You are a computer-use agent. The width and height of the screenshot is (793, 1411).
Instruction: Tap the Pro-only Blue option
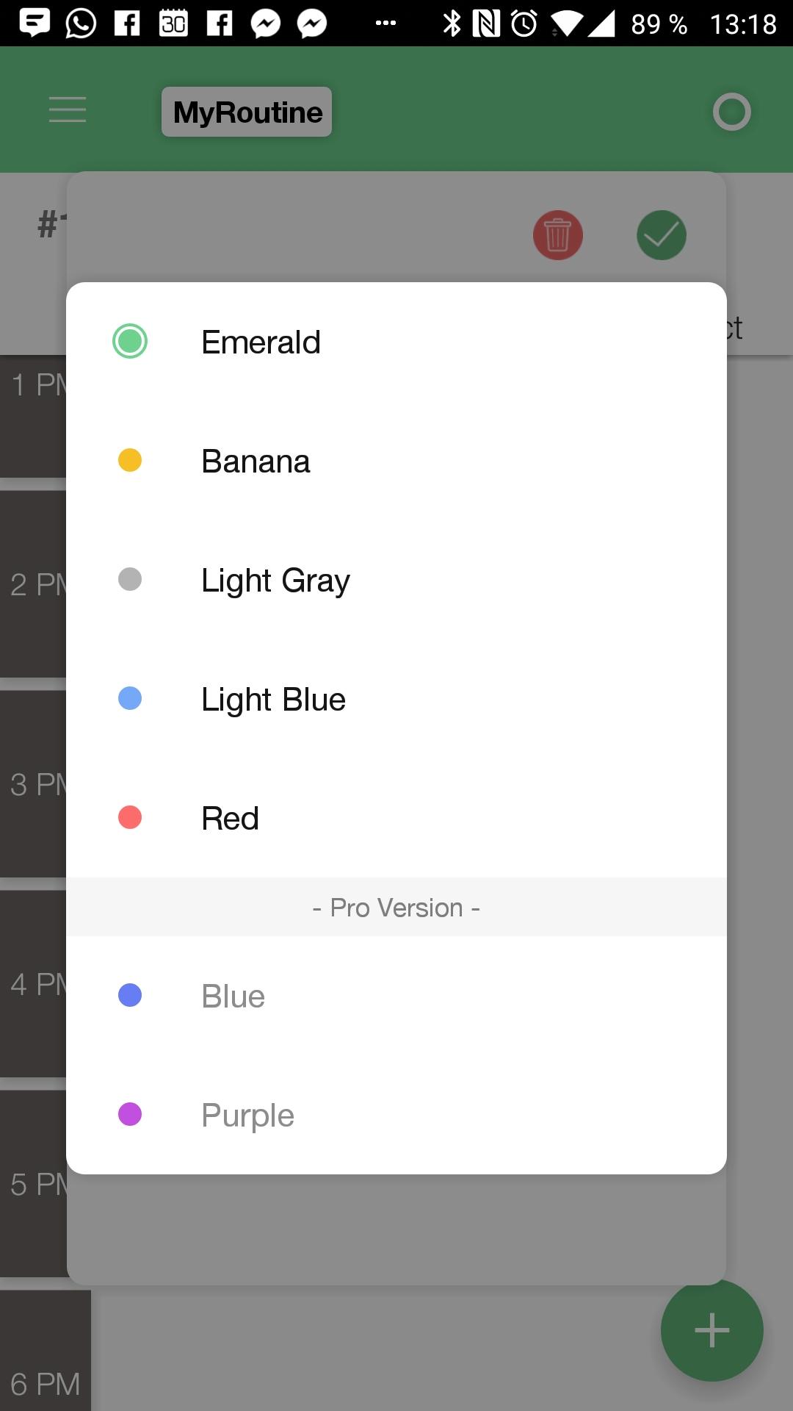pyautogui.click(x=396, y=996)
